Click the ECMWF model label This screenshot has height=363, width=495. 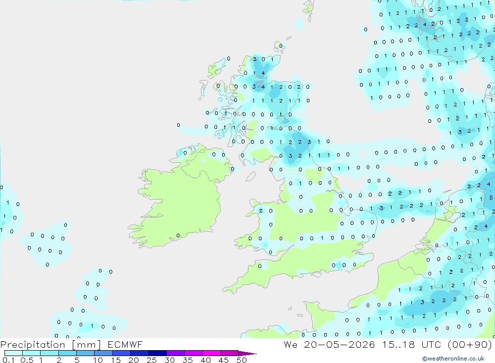(x=125, y=344)
